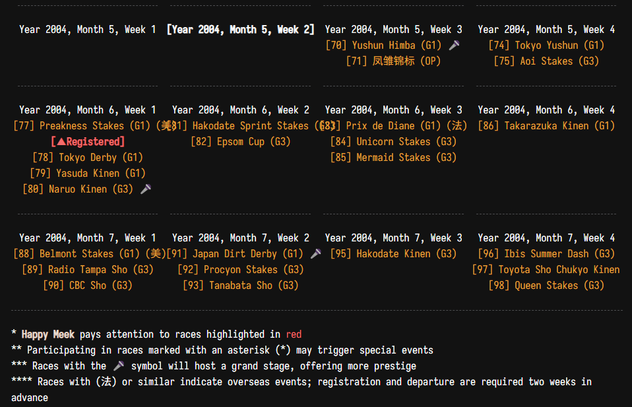Select race [95] Hakodate Kinen (G3)
Viewport: 632px width, 407px height.
tap(393, 253)
